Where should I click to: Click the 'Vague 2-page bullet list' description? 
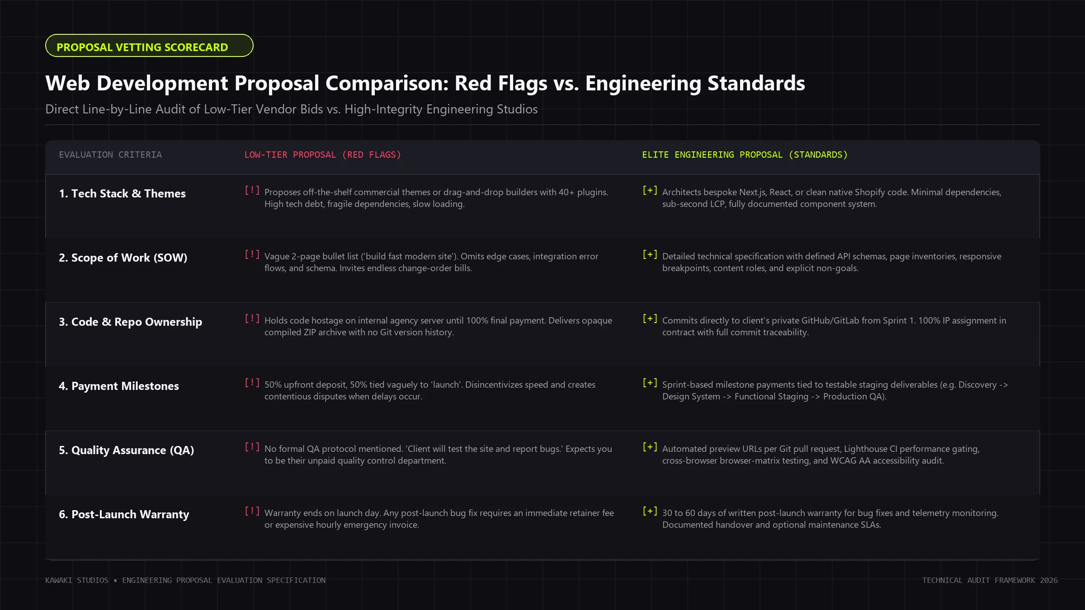coord(431,262)
